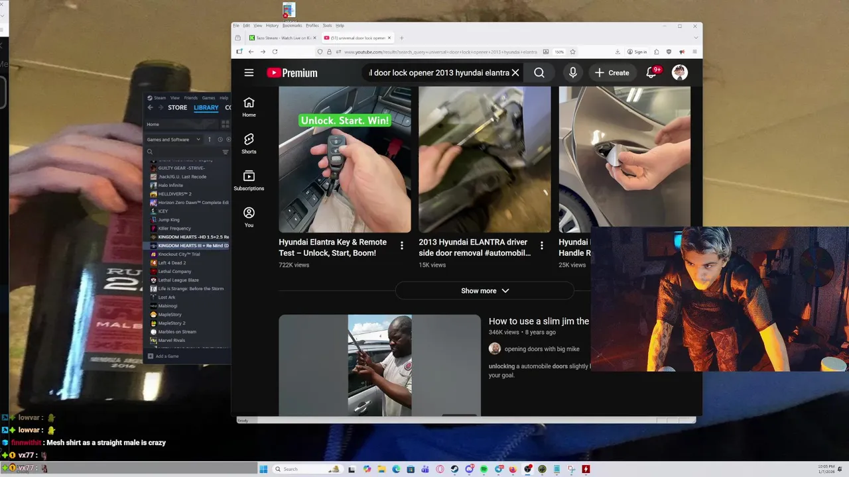849x477 pixels.
Task: Go back in browser history
Action: (x=251, y=52)
